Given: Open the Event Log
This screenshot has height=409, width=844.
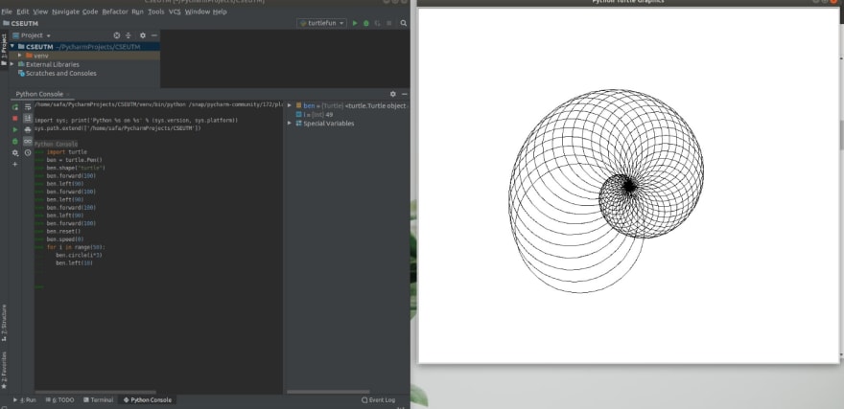Looking at the screenshot, I should [x=379, y=399].
